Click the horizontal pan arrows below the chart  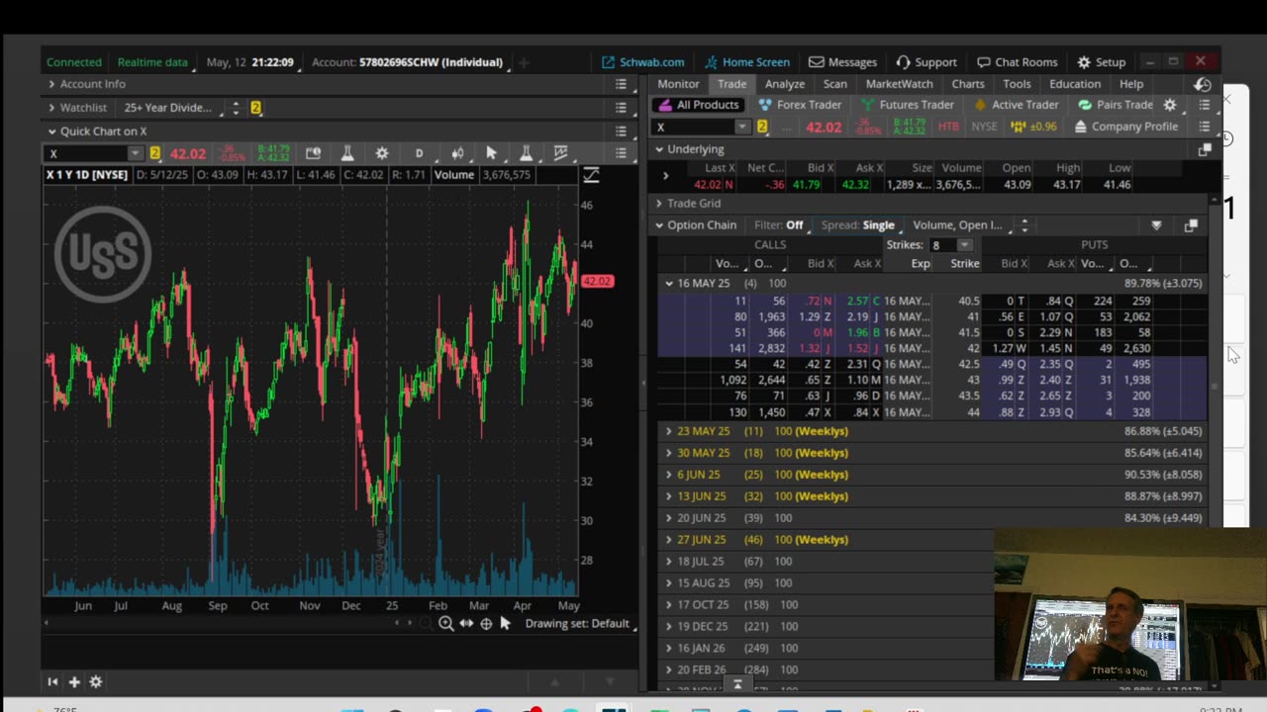(x=466, y=624)
